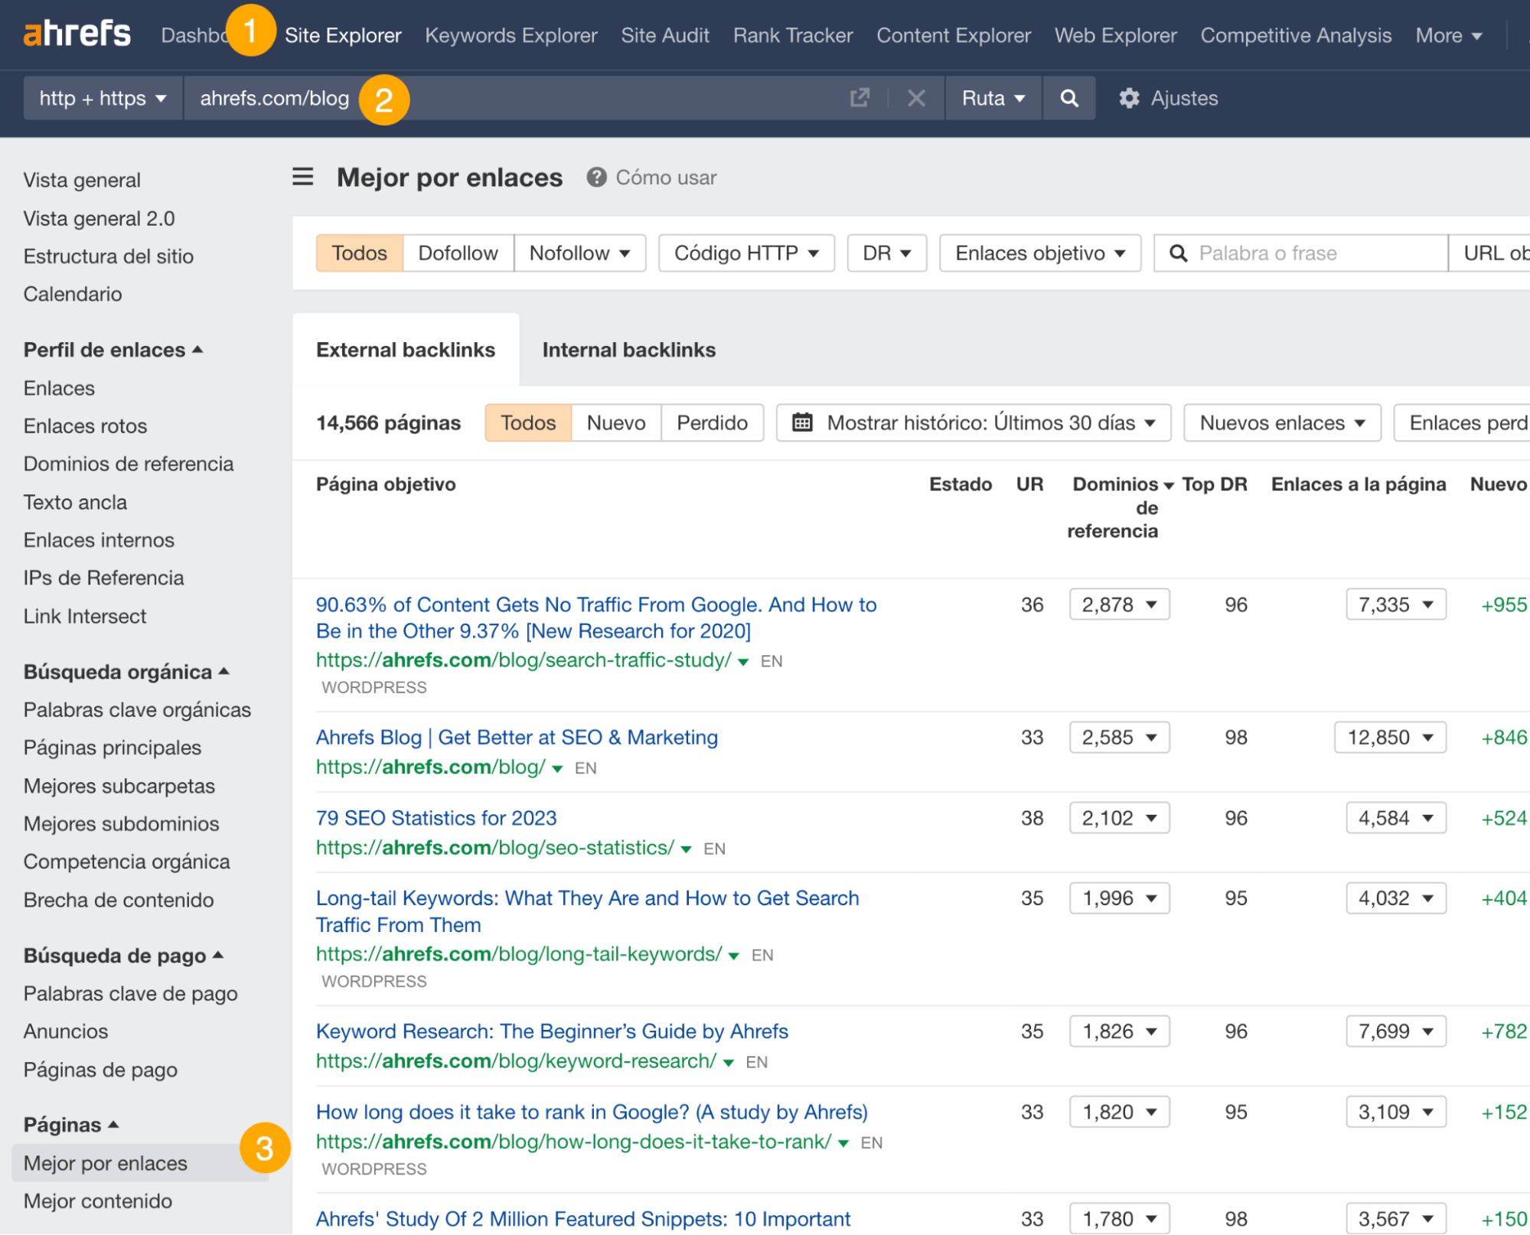The image size is (1530, 1235).
Task: Clear the URL with the X icon
Action: point(915,98)
